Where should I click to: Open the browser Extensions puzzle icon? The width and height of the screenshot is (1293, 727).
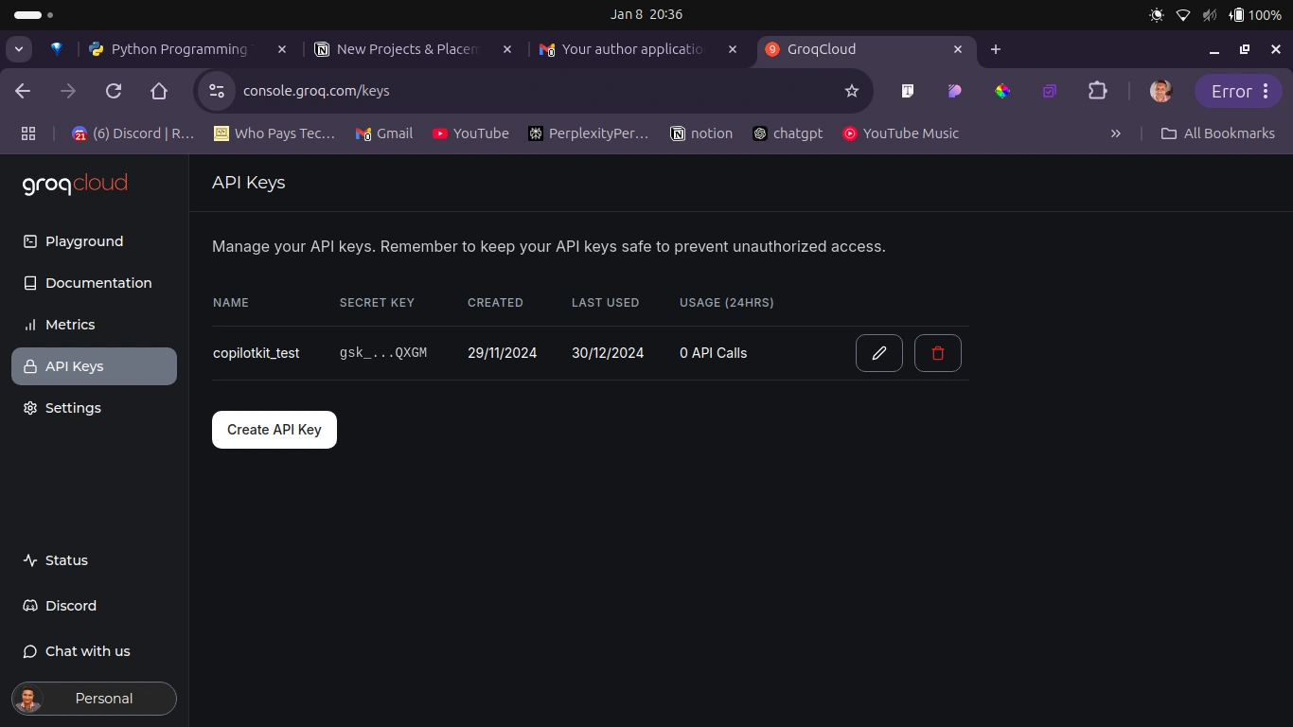[x=1097, y=91]
